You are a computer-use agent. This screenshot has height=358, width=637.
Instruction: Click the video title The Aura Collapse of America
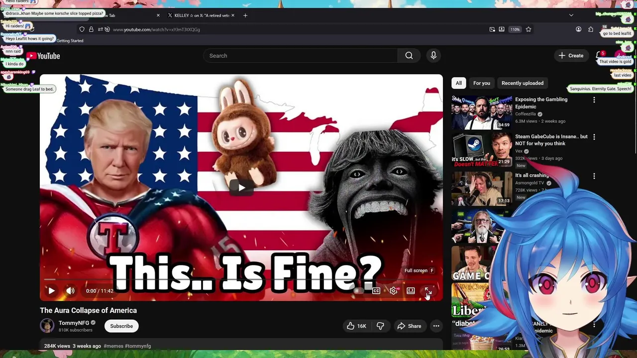[88, 310]
